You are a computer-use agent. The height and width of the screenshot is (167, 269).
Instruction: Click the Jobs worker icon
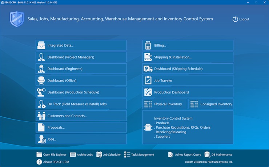41,139
